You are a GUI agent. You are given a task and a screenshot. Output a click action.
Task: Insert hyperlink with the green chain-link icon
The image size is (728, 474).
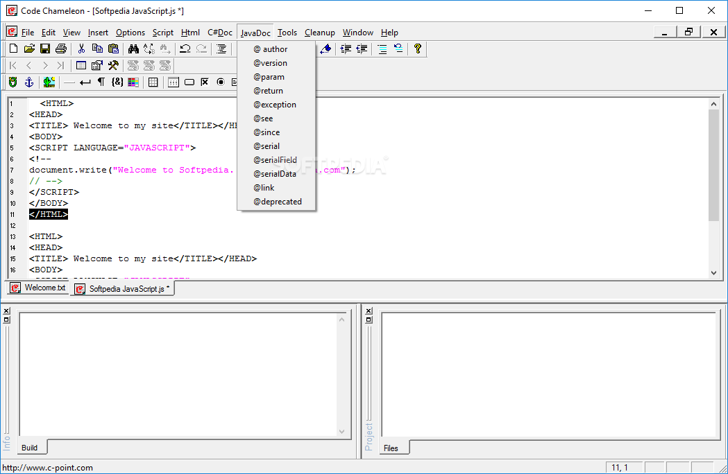click(13, 82)
